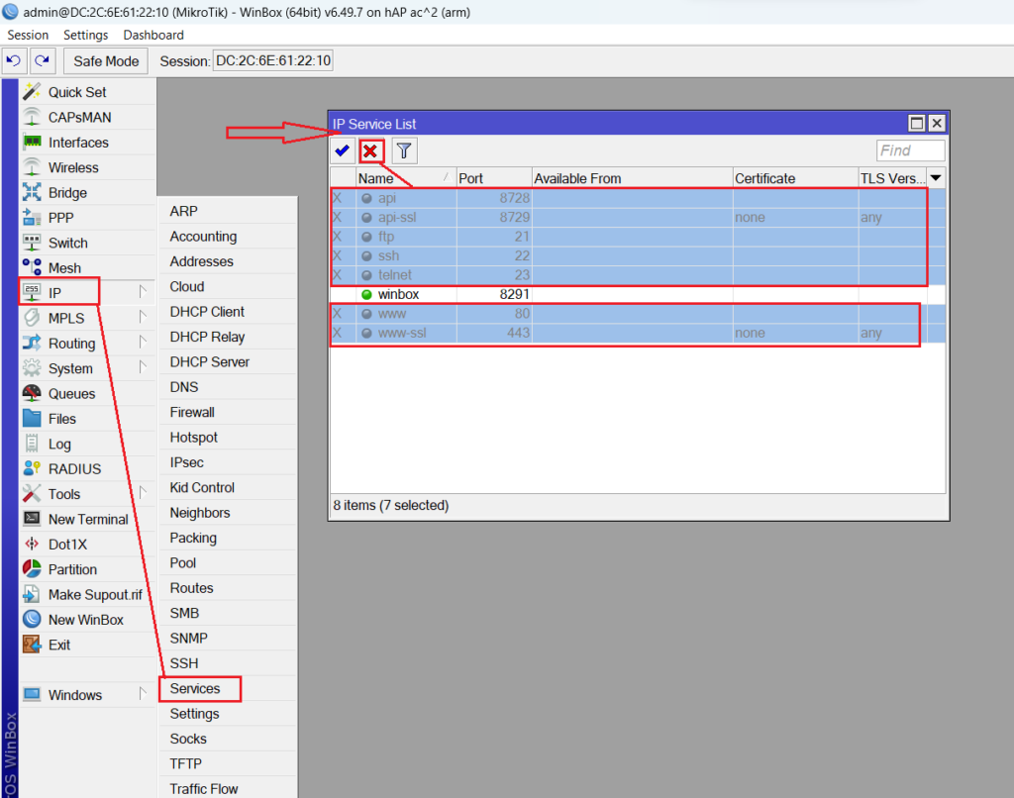
Task: Select Firewall from the IP submenu
Action: click(192, 412)
